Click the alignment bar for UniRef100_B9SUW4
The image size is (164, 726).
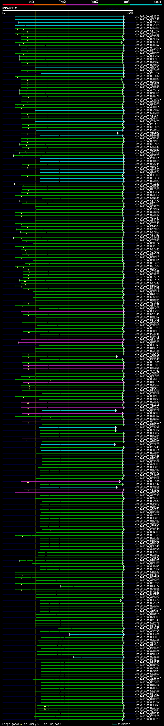point(73,39)
